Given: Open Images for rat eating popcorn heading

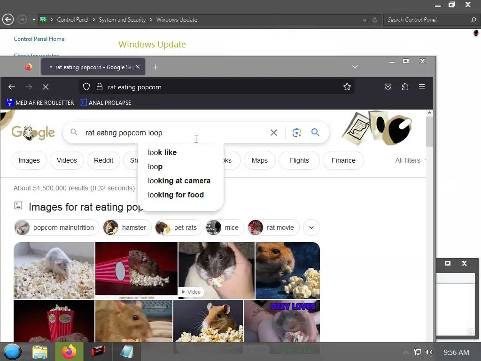Looking at the screenshot, I should [x=85, y=207].
